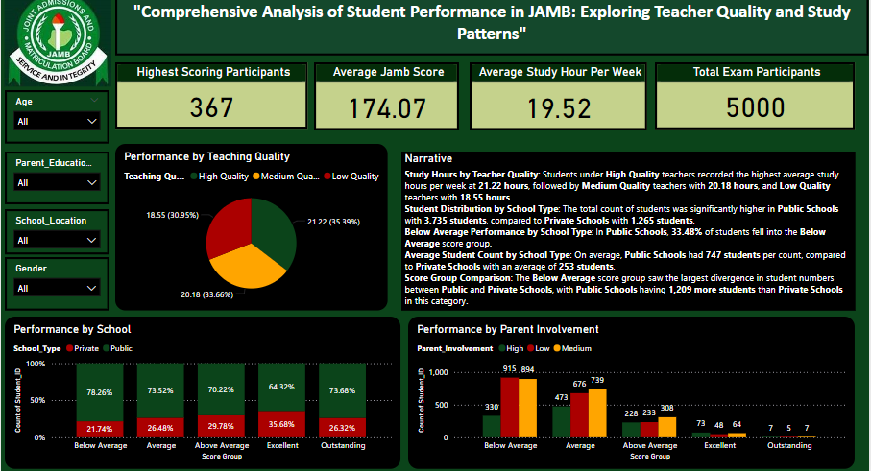
Task: Click the School_Type legend title
Action: click(x=36, y=348)
